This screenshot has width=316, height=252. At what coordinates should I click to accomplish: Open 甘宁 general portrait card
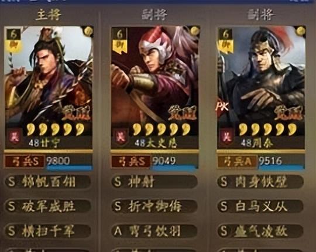(49, 88)
